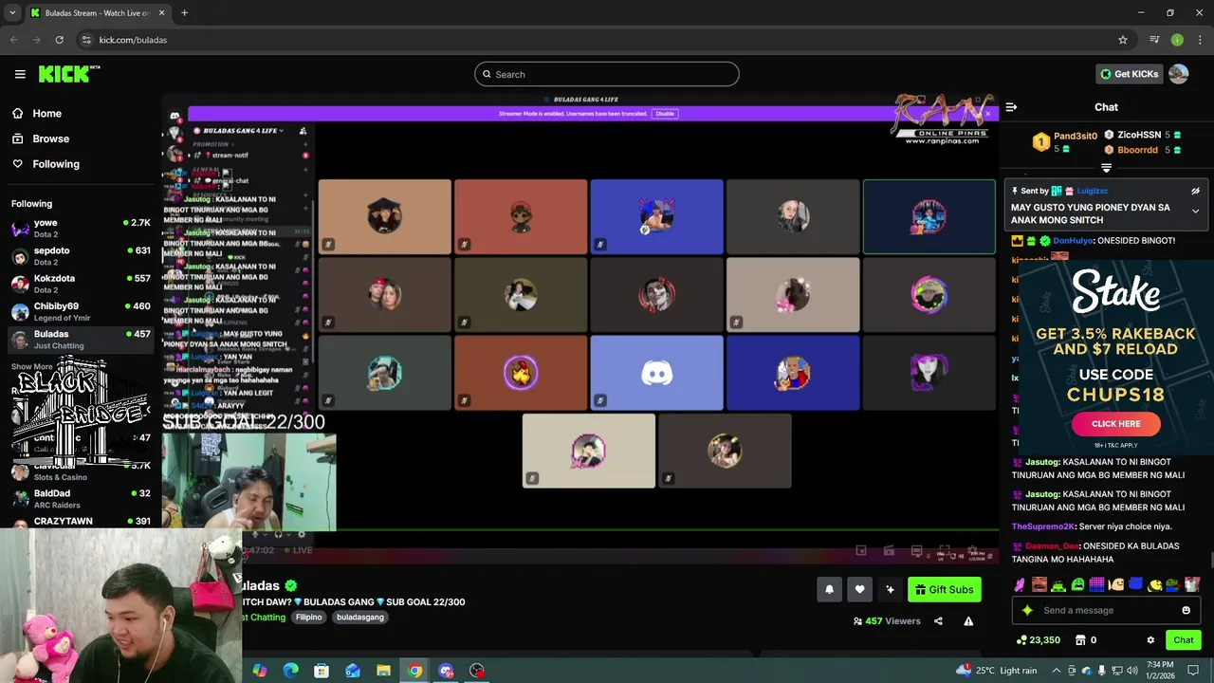This screenshot has width=1214, height=683.
Task: Open Chibiby69 channel in Following list
Action: click(x=81, y=311)
